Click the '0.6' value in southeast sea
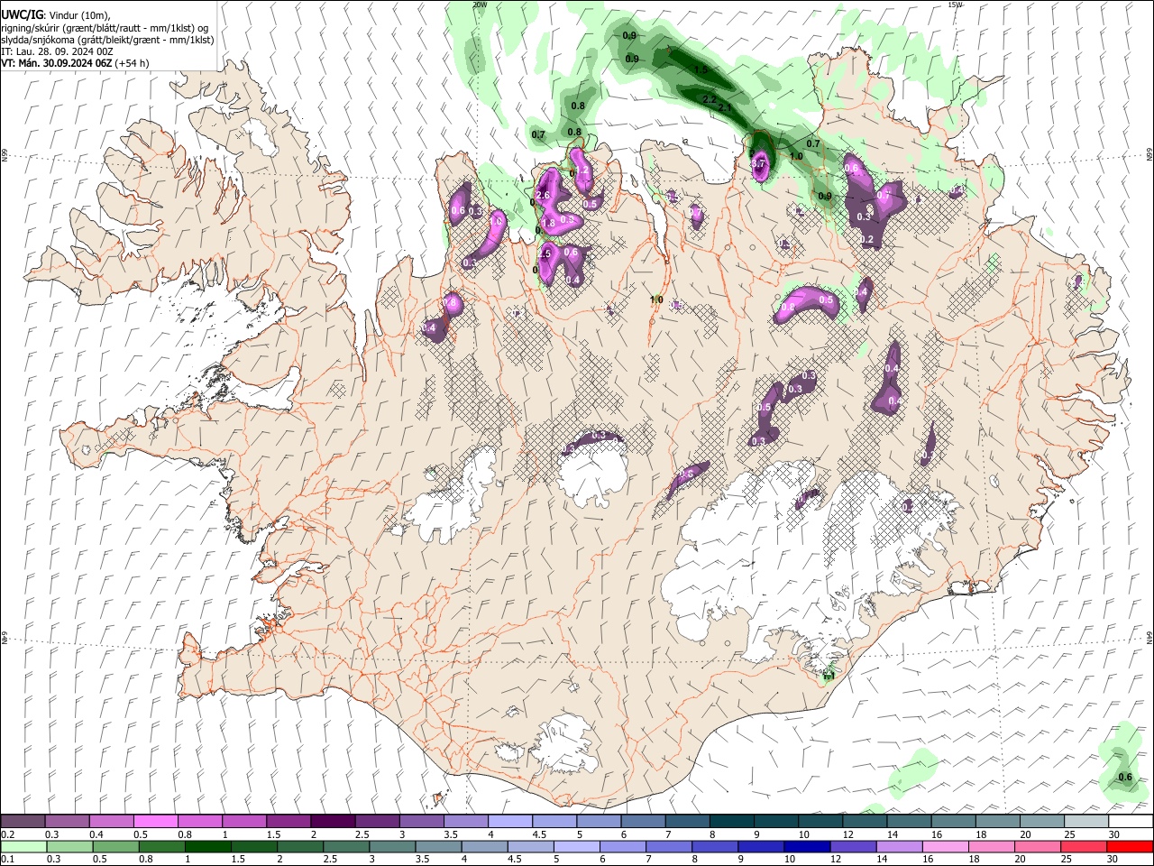The width and height of the screenshot is (1154, 866). [x=1125, y=778]
